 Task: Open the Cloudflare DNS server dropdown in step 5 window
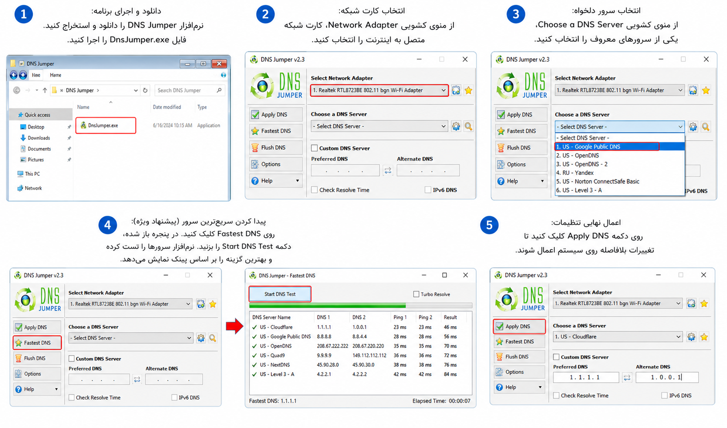coord(618,337)
